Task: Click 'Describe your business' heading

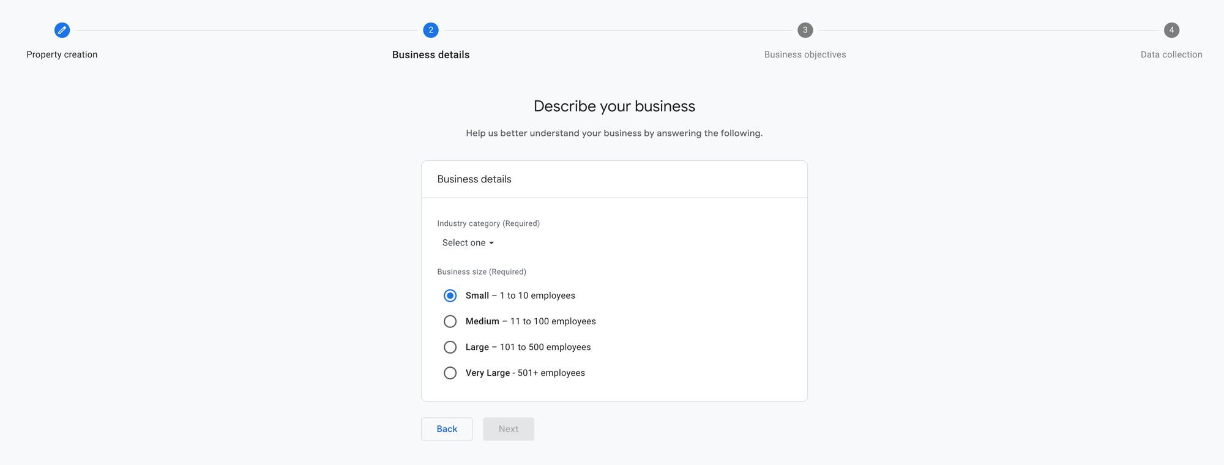Action: 614,106
